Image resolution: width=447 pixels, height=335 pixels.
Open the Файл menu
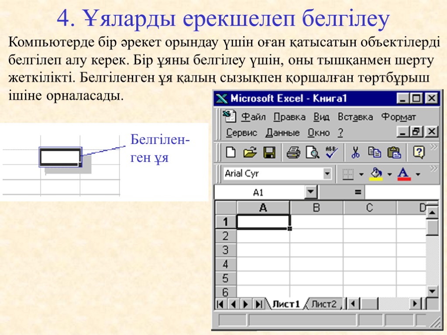pyautogui.click(x=254, y=117)
